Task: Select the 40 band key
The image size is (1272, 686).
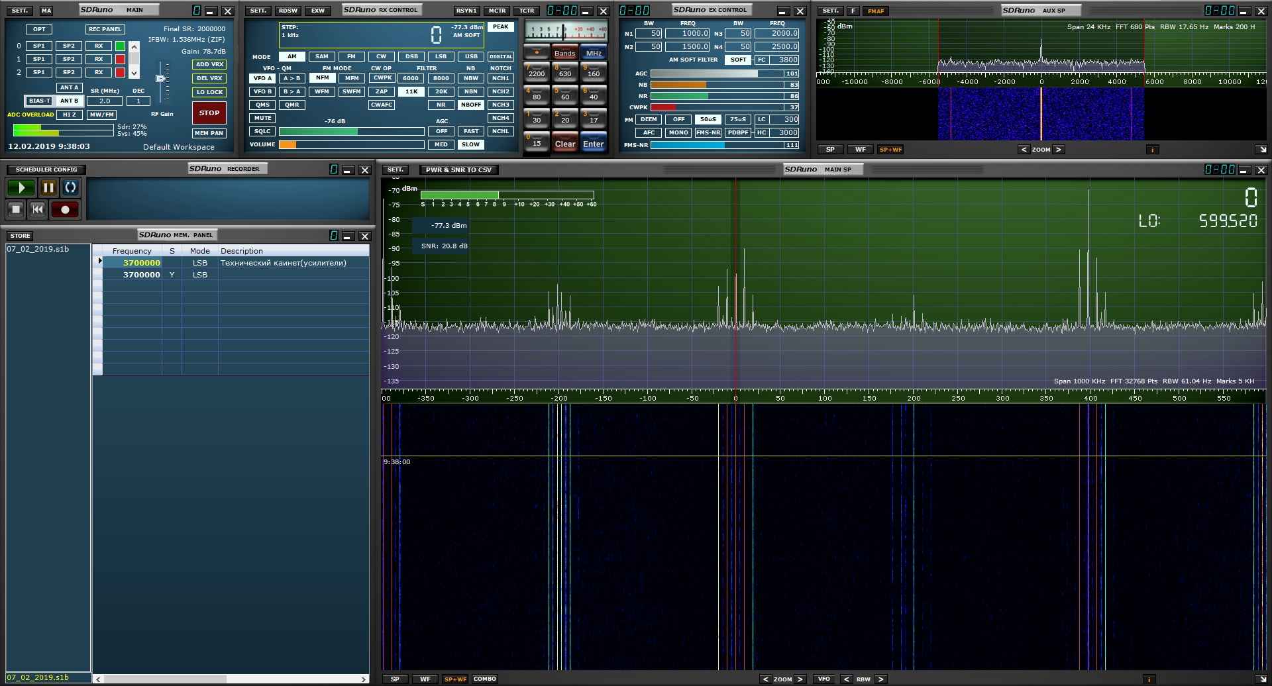Action: (x=594, y=96)
